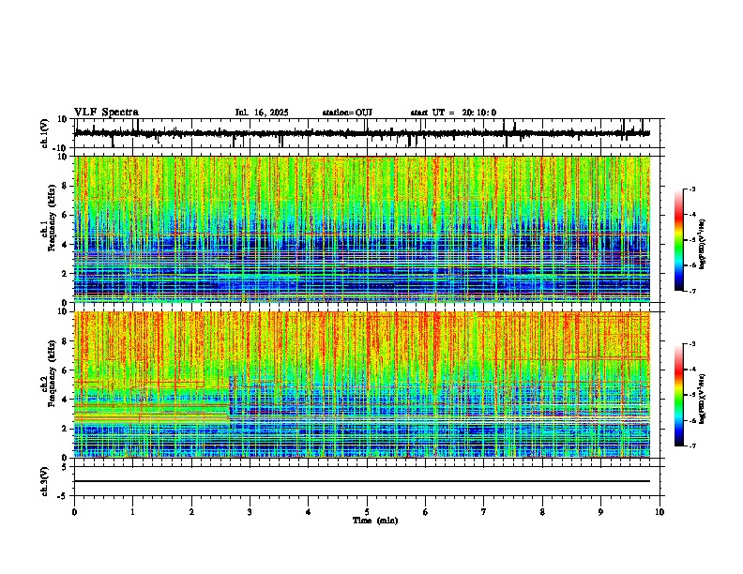743x574 pixels.
Task: Click the "4" kHz tick of ch.1 spectrogram
Action: [x=66, y=245]
